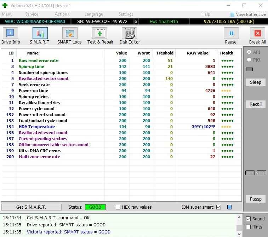Image resolution: width=268 pixels, height=237 pixels.
Task: Select Current pending sectors row
Action: point(121,139)
